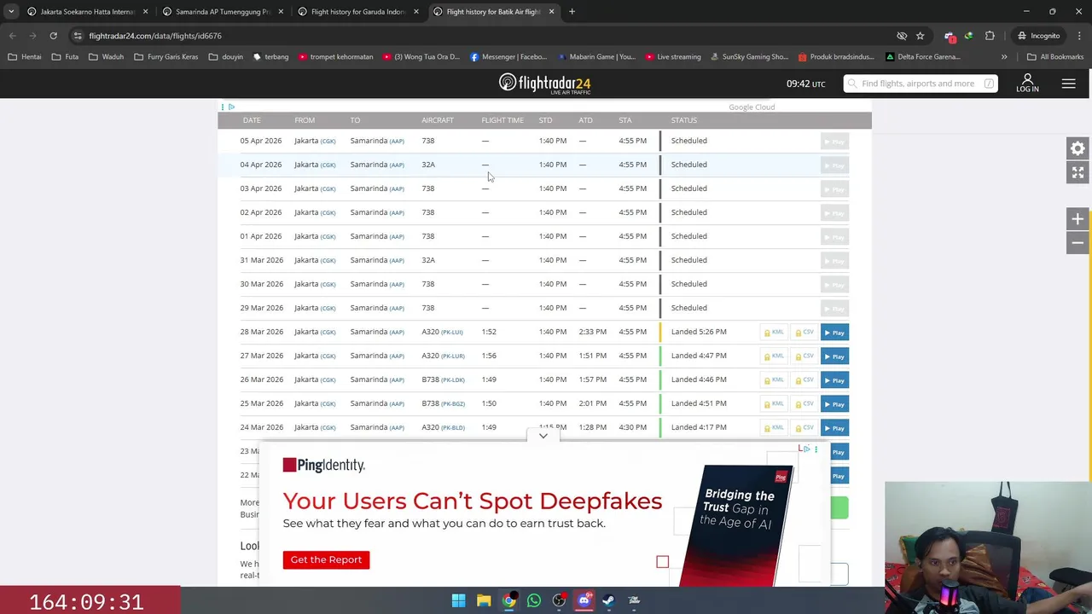Click the Google Cloud ad banner

tap(752, 107)
